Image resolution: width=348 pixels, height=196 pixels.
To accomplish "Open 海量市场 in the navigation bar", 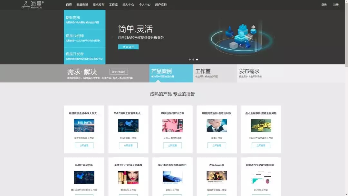I will (82, 5).
